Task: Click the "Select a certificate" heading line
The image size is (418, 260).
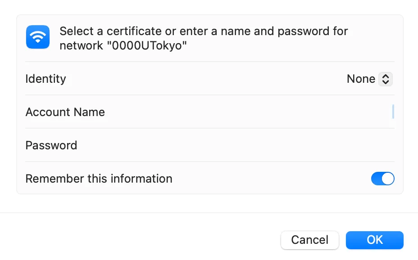Action: coord(204,31)
